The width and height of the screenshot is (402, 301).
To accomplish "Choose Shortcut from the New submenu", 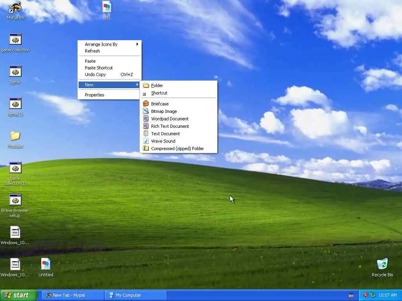I will tap(179, 93).
